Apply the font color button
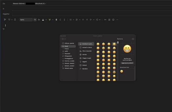The image size is (172, 112). [43, 20]
